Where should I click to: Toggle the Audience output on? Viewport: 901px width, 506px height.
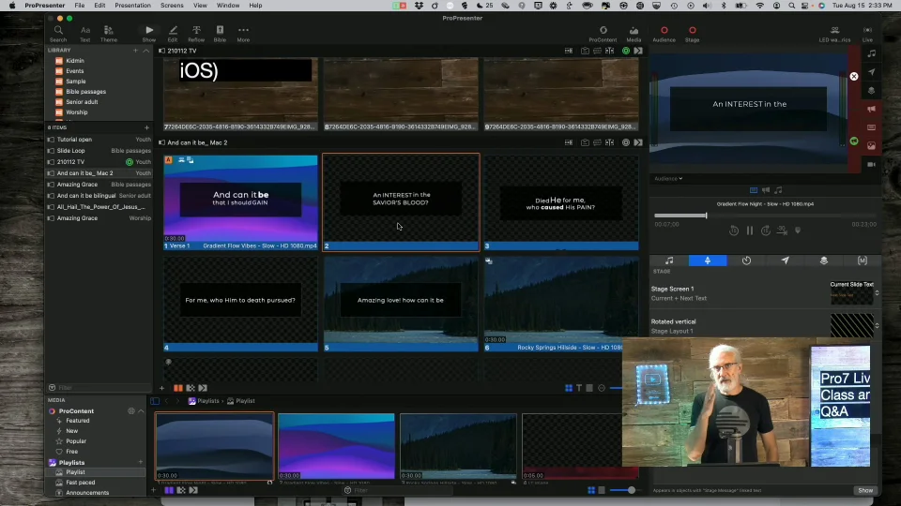(664, 31)
